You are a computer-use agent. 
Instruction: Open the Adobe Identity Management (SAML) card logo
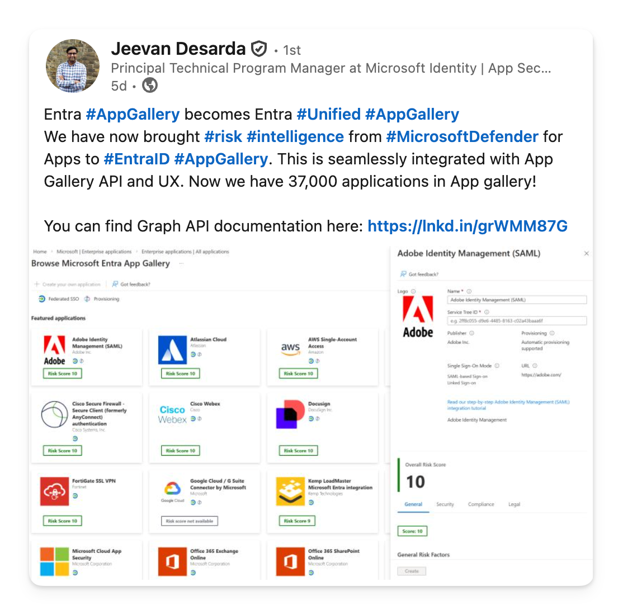[54, 350]
